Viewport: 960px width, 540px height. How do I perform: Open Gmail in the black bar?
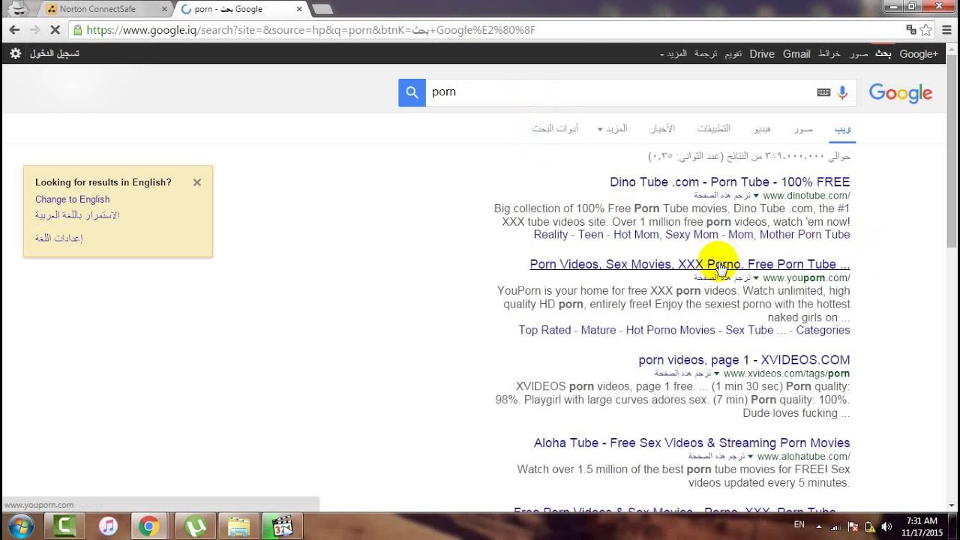(796, 54)
